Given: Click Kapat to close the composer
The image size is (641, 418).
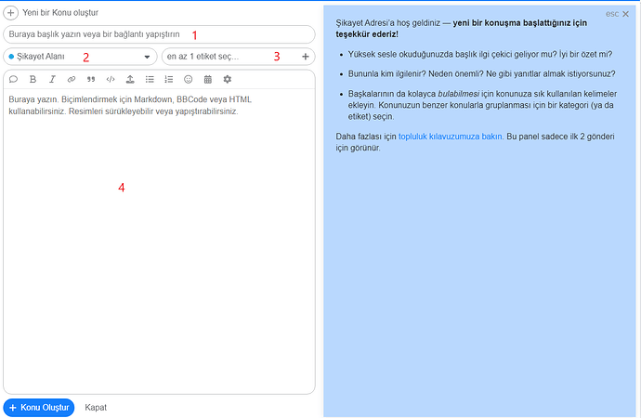Looking at the screenshot, I should coord(97,408).
